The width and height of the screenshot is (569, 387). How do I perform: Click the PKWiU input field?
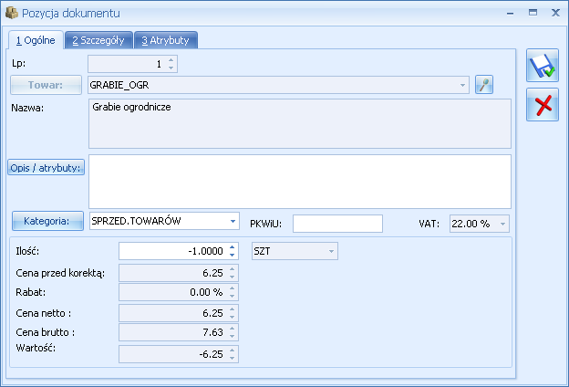[337, 224]
